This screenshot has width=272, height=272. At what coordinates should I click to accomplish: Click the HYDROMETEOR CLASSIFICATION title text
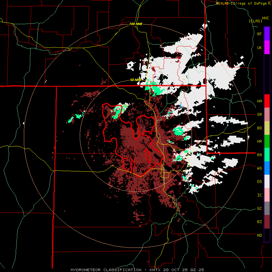[x=106, y=270]
